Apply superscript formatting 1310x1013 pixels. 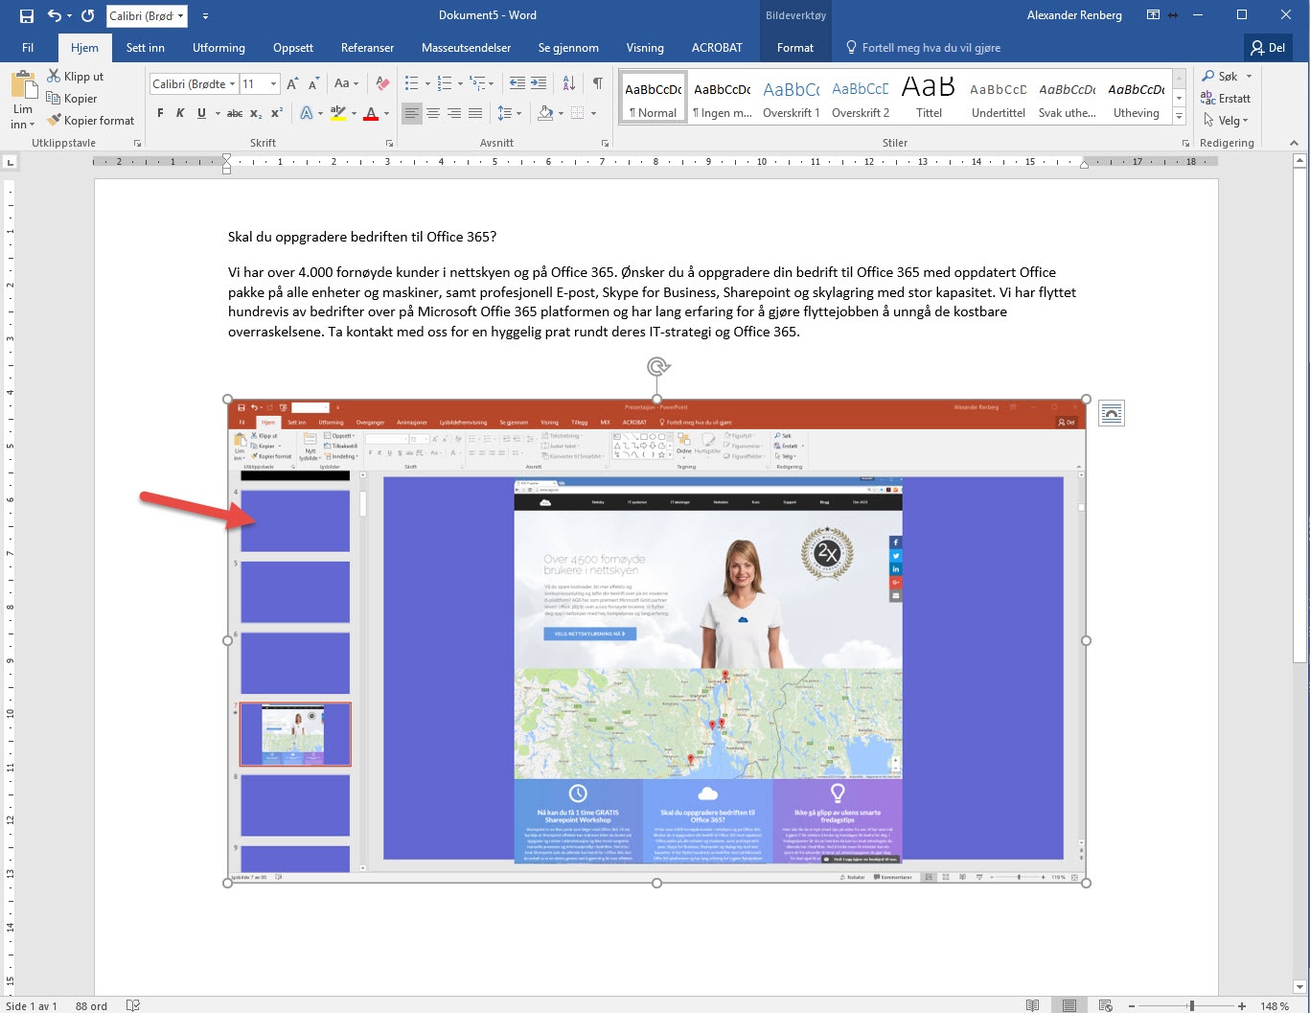[276, 113]
